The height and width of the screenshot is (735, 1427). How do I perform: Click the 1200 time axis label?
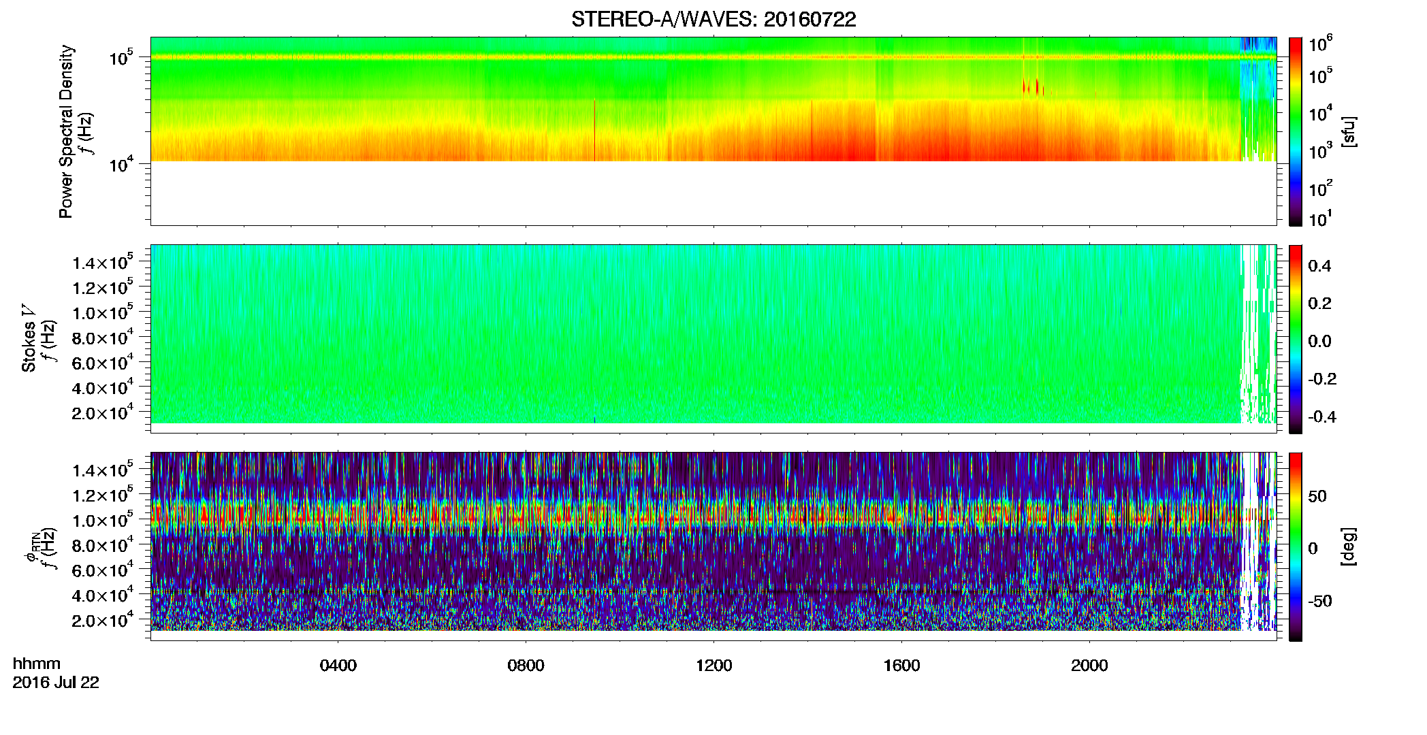[x=714, y=666]
